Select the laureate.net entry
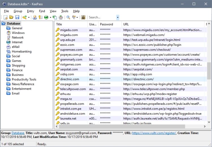Image resolution: width=212 pixels, height=147 pixels. (x=131, y=119)
